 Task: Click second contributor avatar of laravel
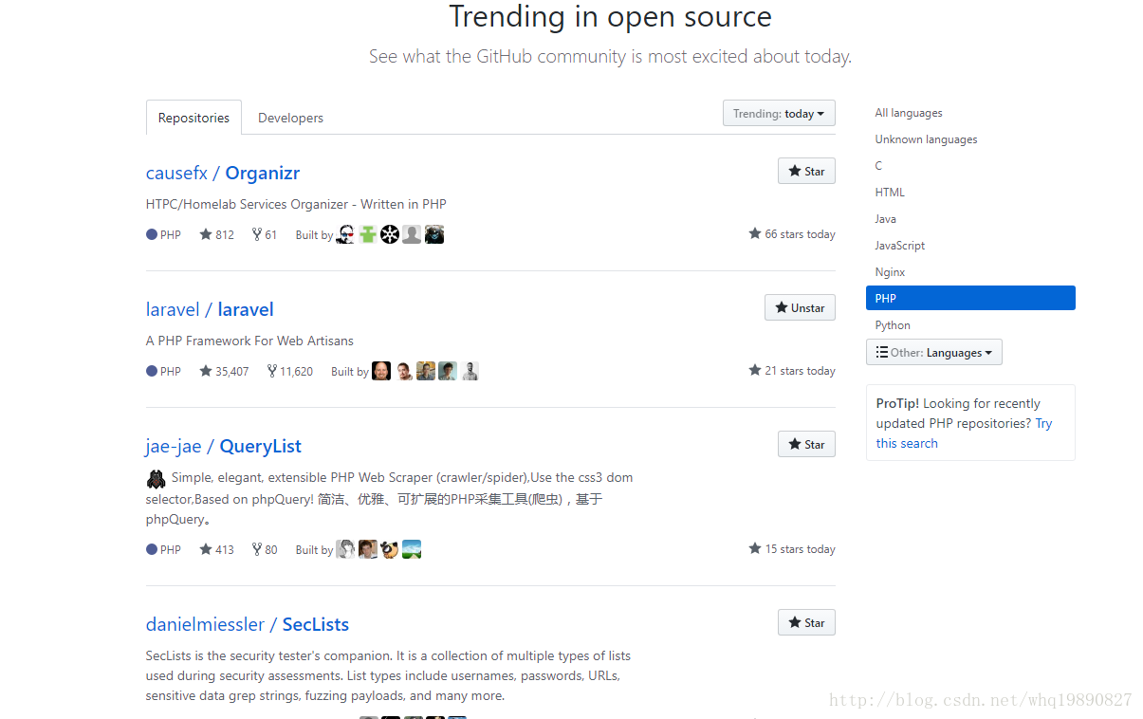click(x=404, y=371)
